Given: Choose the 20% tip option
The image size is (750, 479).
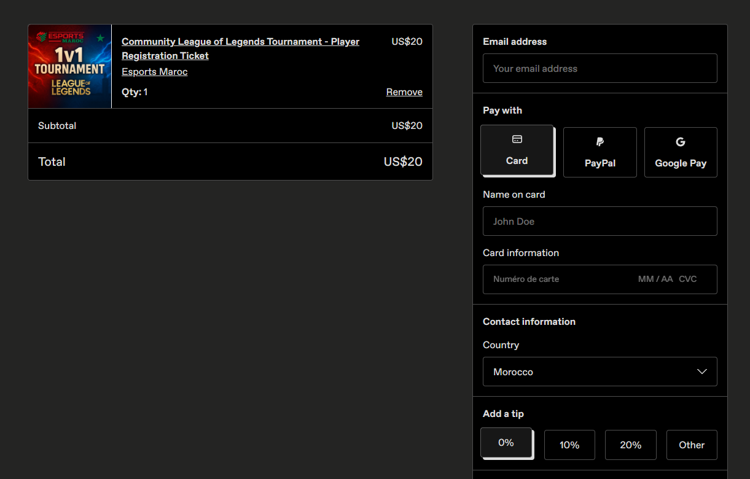Looking at the screenshot, I should click(x=631, y=445).
